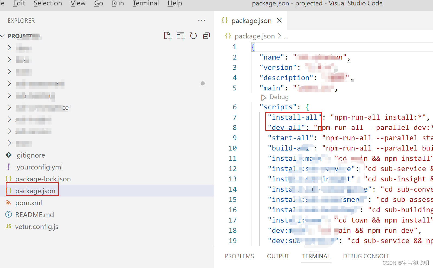The image size is (433, 268).
Task: Click line number 1 in the gutter
Action: pyautogui.click(x=235, y=47)
